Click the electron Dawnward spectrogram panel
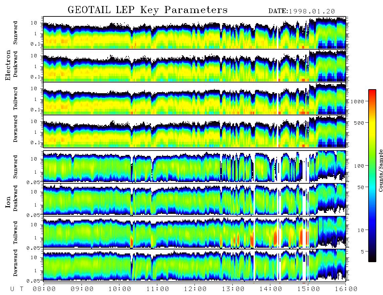The height and width of the screenshot is (295, 383). coord(195,131)
